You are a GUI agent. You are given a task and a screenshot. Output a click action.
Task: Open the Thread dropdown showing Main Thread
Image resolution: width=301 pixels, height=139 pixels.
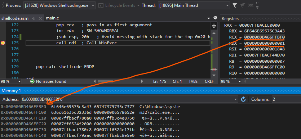point(194,5)
